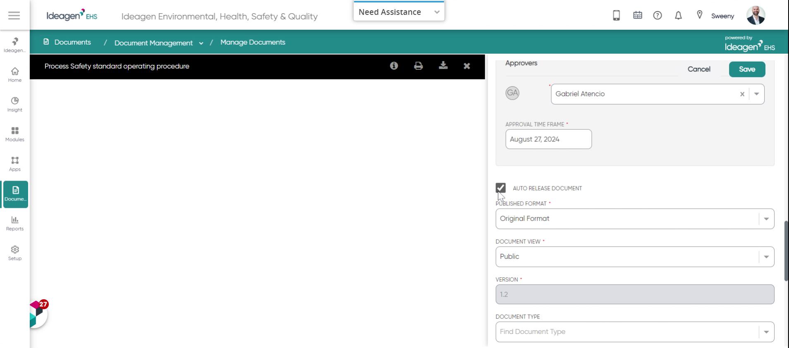Print the document
Viewport: 789px width, 348px height.
[x=418, y=66]
